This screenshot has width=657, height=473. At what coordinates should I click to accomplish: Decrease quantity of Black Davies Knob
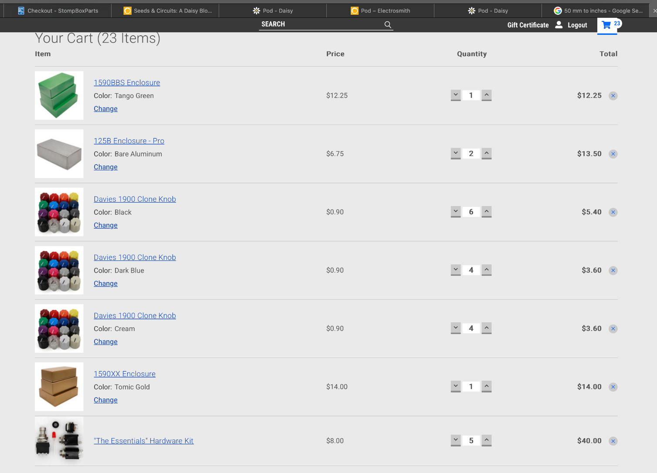(x=456, y=212)
